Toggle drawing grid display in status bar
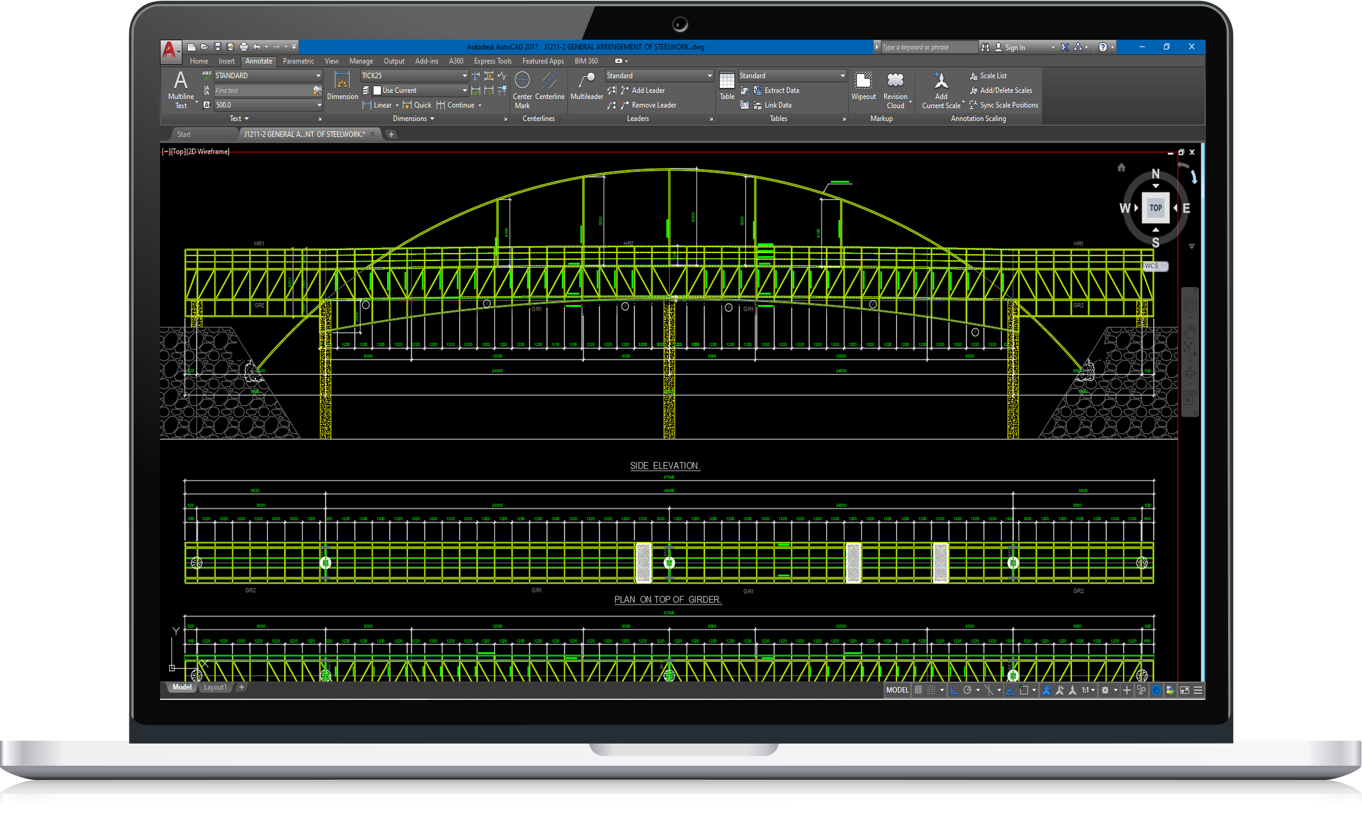1362x819 pixels. [x=918, y=690]
